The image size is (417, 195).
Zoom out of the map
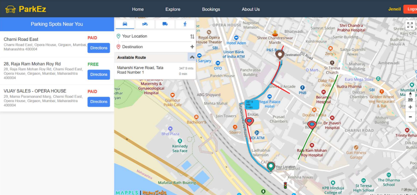(410, 117)
